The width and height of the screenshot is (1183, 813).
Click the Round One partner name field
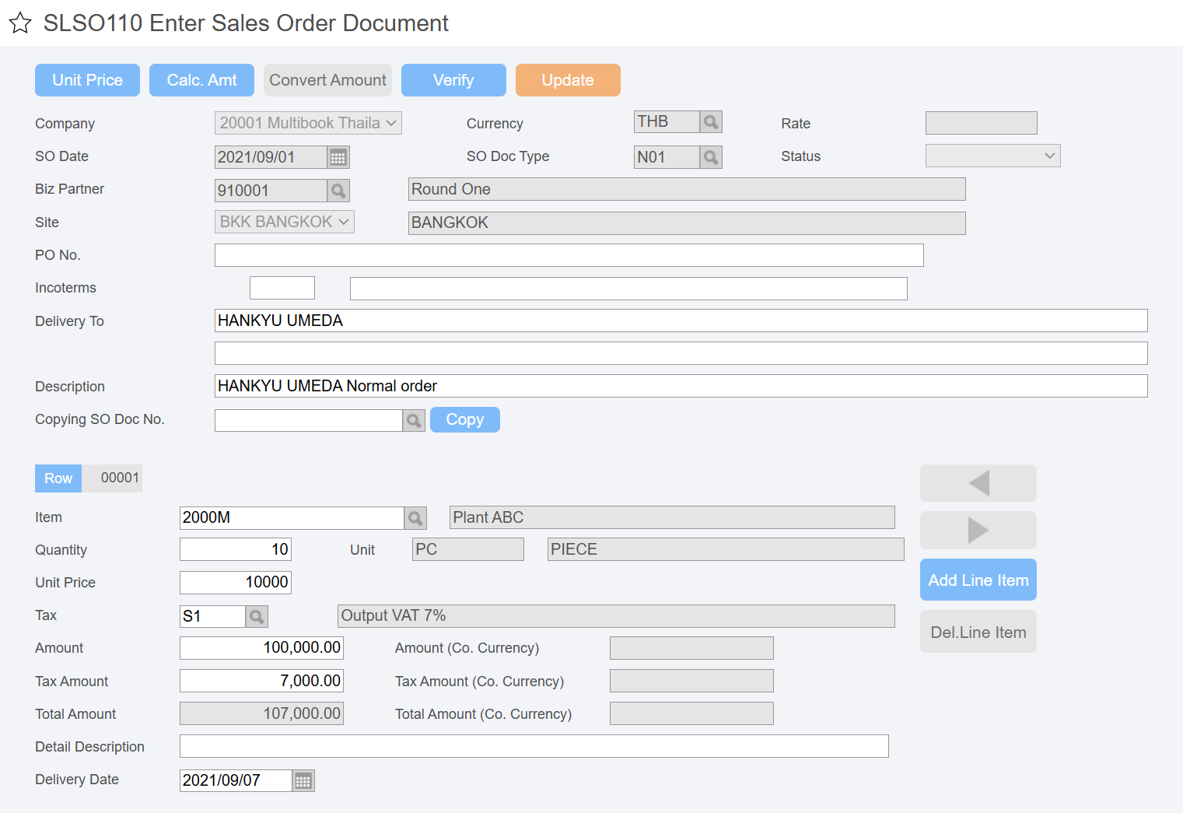[x=687, y=189]
